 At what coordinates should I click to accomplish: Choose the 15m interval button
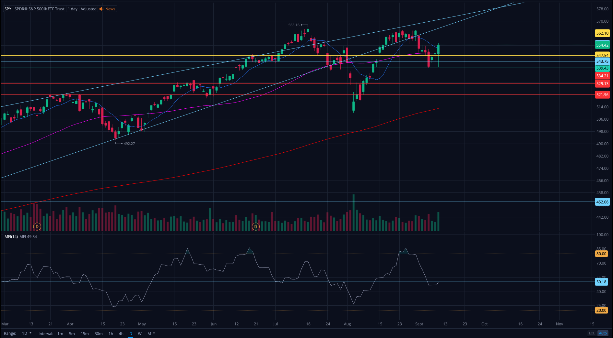85,333
